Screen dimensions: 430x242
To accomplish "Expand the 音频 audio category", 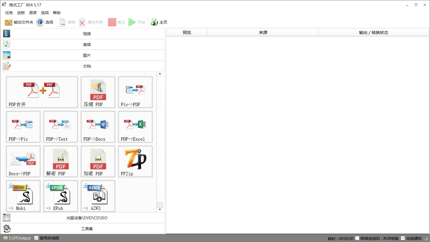I will 83,44.
